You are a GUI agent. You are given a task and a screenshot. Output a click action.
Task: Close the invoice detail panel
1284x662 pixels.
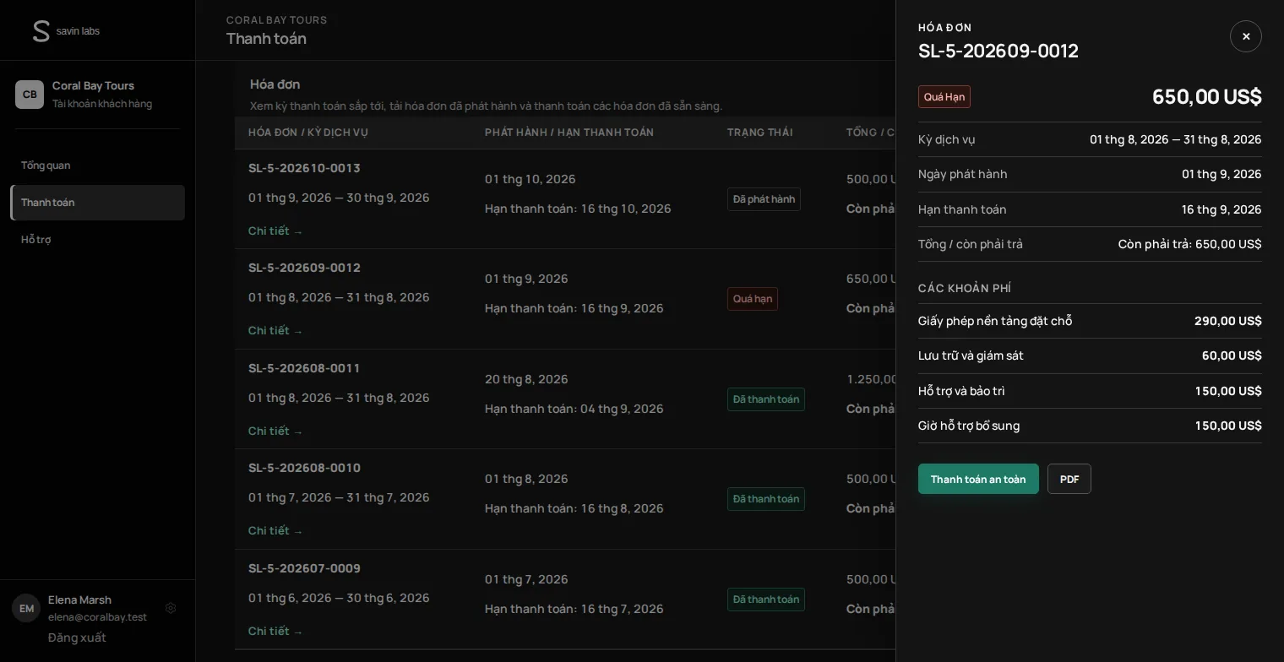coord(1245,36)
